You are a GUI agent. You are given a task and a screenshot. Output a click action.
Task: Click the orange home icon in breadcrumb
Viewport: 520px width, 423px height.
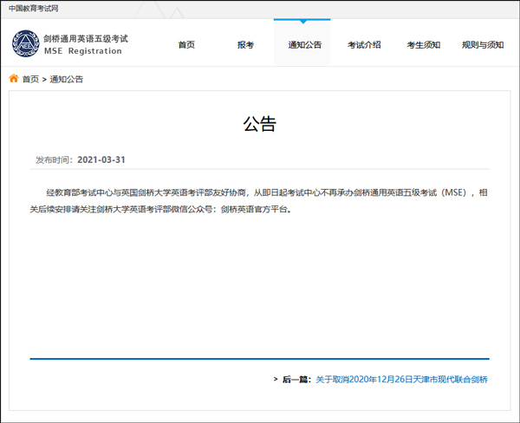14,79
